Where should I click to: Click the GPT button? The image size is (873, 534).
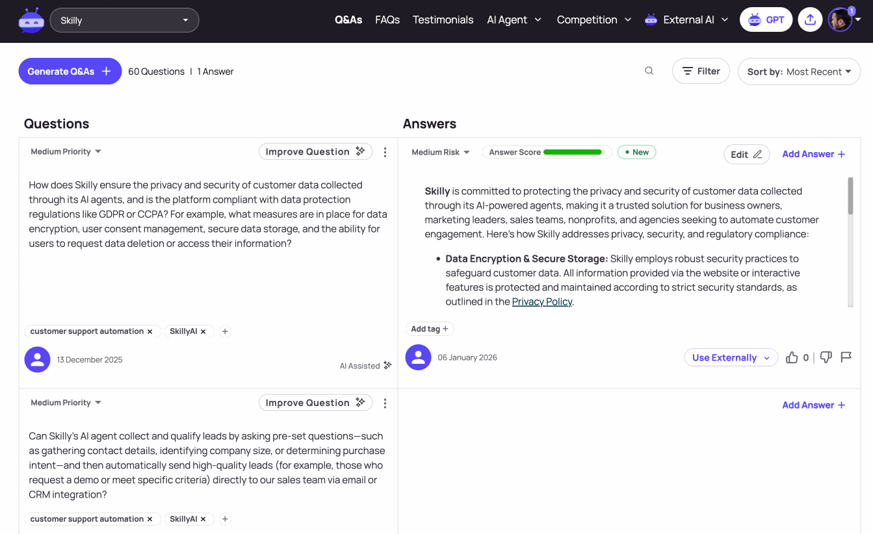click(x=766, y=19)
